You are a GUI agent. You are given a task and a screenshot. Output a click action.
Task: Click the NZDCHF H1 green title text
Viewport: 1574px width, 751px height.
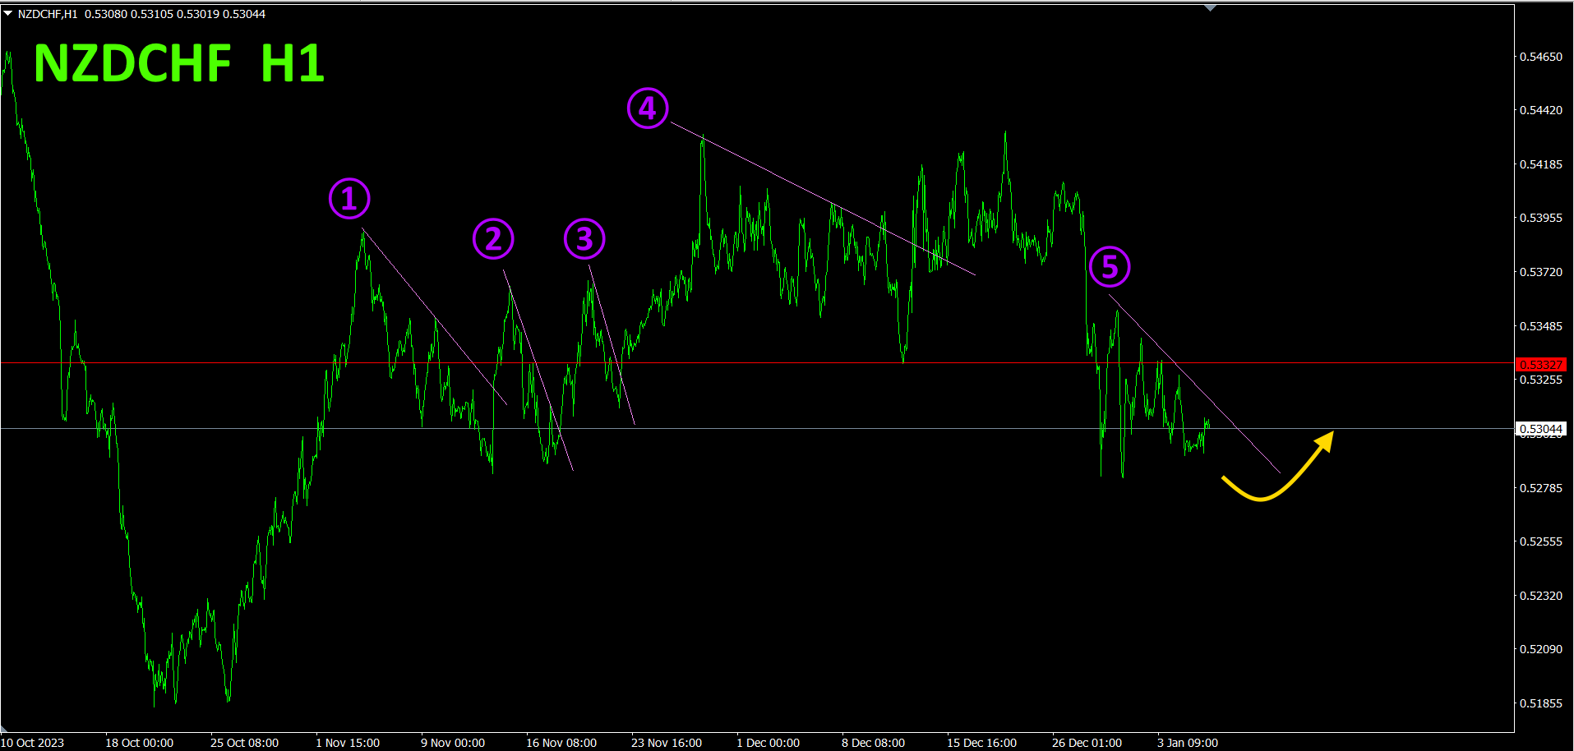click(x=179, y=63)
